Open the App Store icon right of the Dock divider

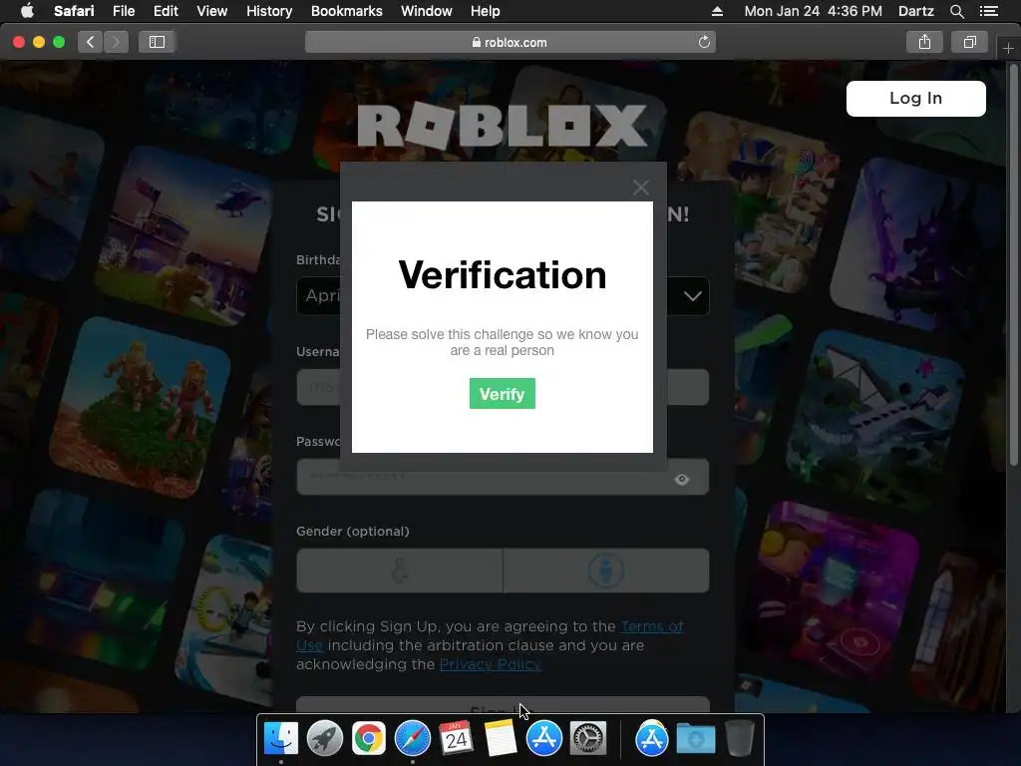tap(652, 739)
